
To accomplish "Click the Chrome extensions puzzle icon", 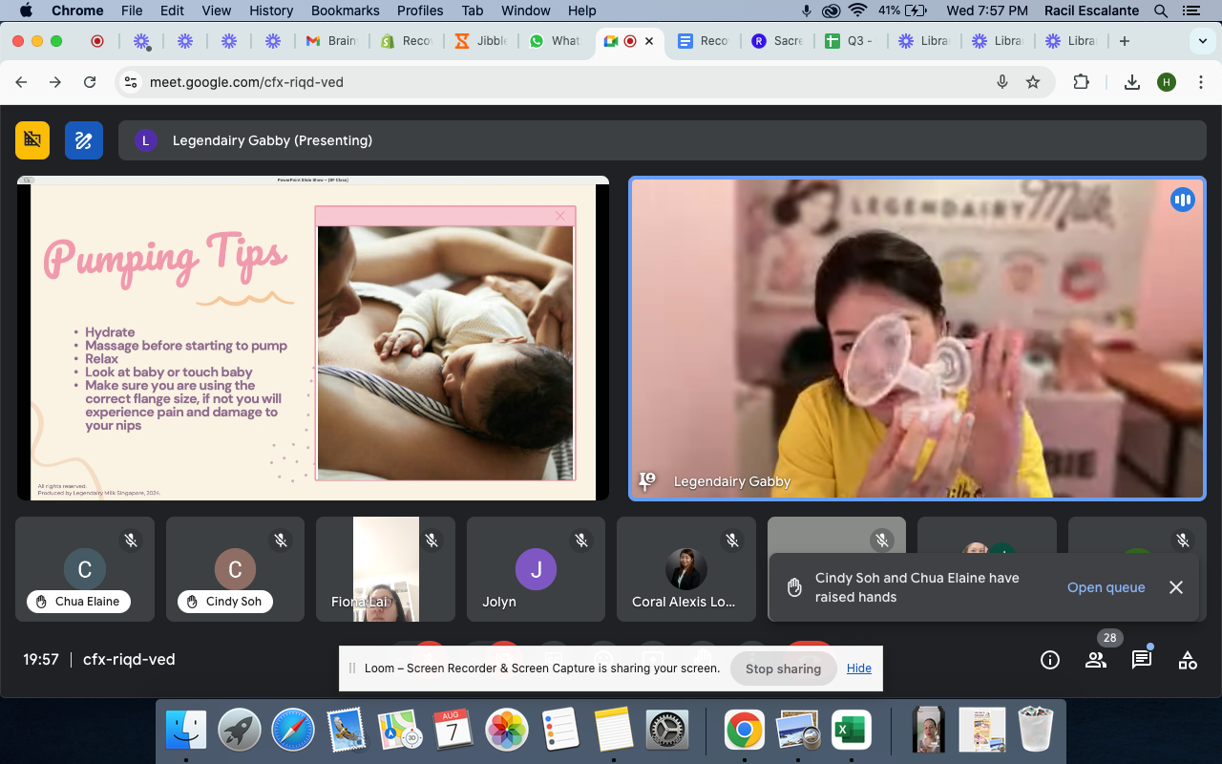I will [x=1081, y=82].
